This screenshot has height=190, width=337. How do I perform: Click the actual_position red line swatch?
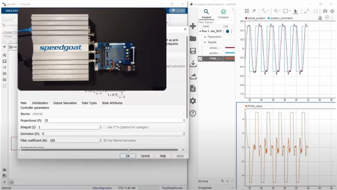(x=230, y=47)
